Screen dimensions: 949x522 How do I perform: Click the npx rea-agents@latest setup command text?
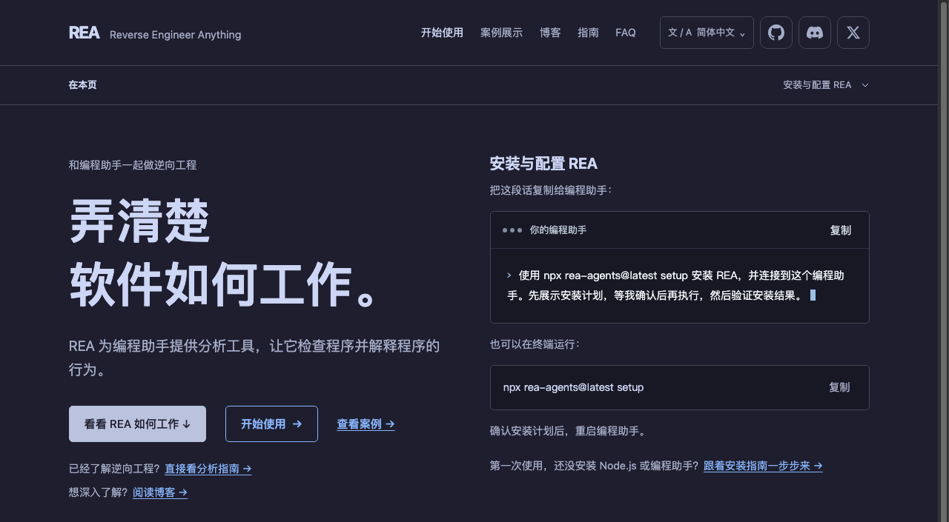pyautogui.click(x=573, y=387)
